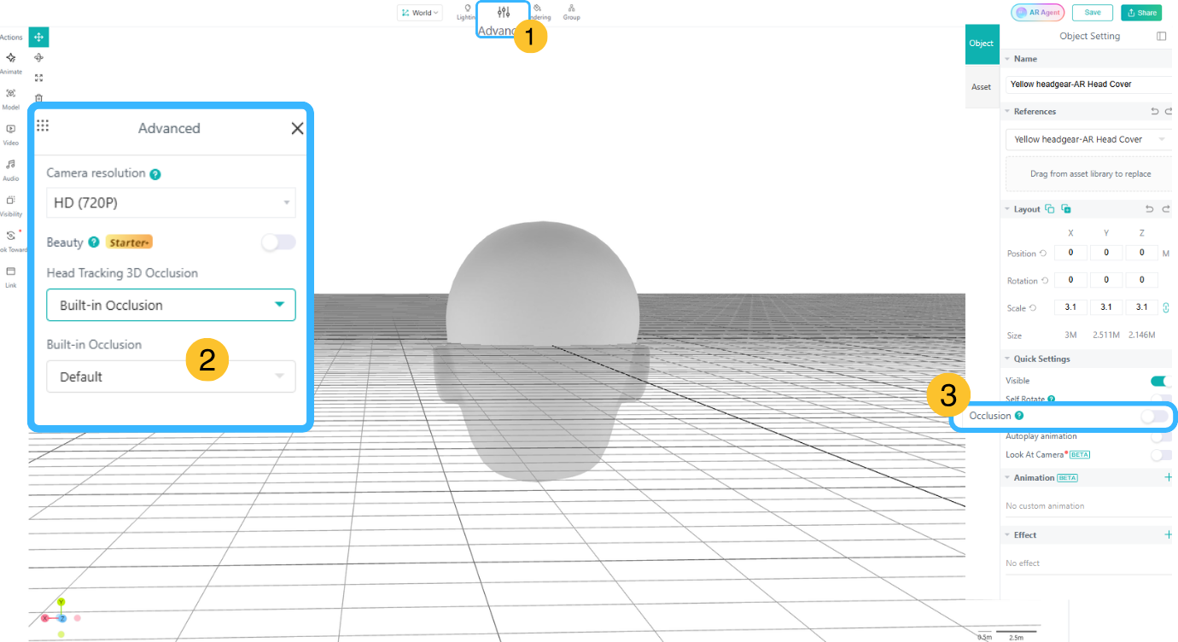Click the Layout paste icon
This screenshot has width=1178, height=642.
[x=1066, y=209]
